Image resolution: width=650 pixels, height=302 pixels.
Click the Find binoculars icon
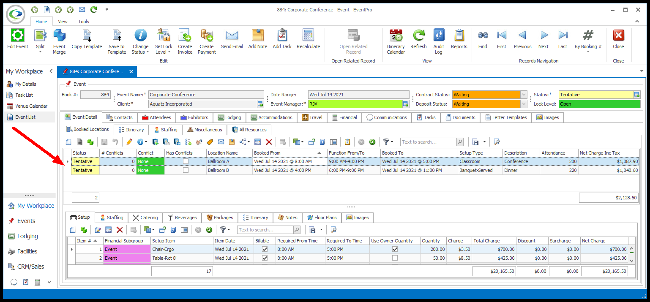[483, 35]
